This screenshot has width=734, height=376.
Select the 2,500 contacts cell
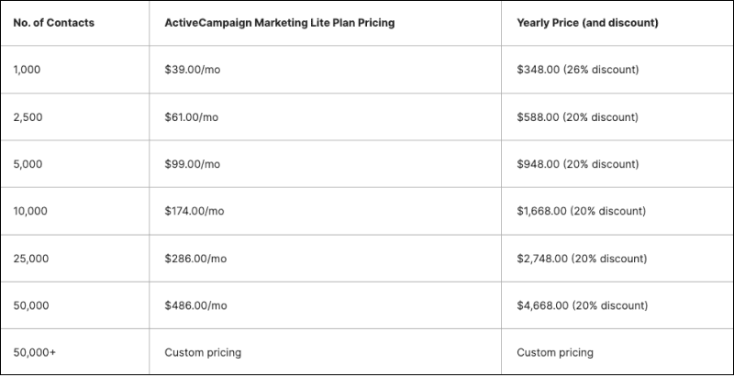[x=29, y=117]
